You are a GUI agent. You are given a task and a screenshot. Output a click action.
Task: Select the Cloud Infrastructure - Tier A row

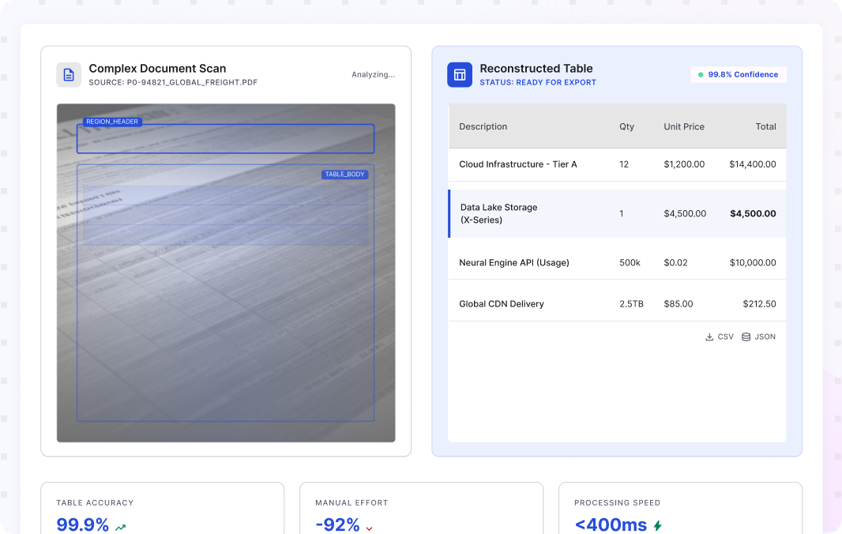(x=617, y=164)
